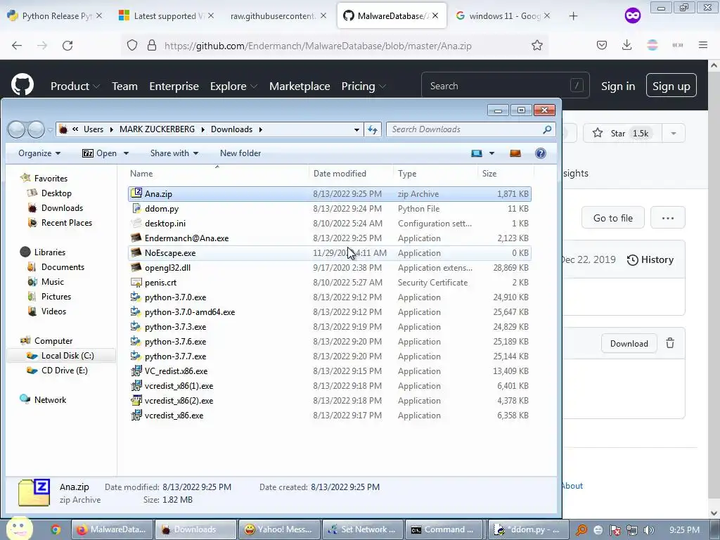Click the private browsing mask icon

point(633,16)
